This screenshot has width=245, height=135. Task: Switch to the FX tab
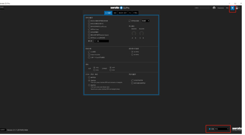click(130, 13)
